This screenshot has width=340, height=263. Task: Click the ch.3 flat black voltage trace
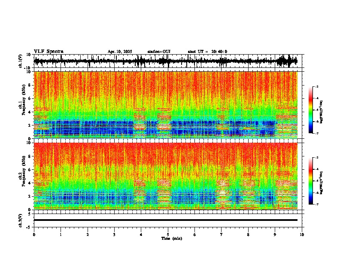(165, 220)
